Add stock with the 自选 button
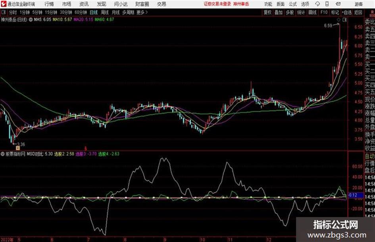Image resolution: width=375 pixels, height=242 pixels. pos(346,12)
